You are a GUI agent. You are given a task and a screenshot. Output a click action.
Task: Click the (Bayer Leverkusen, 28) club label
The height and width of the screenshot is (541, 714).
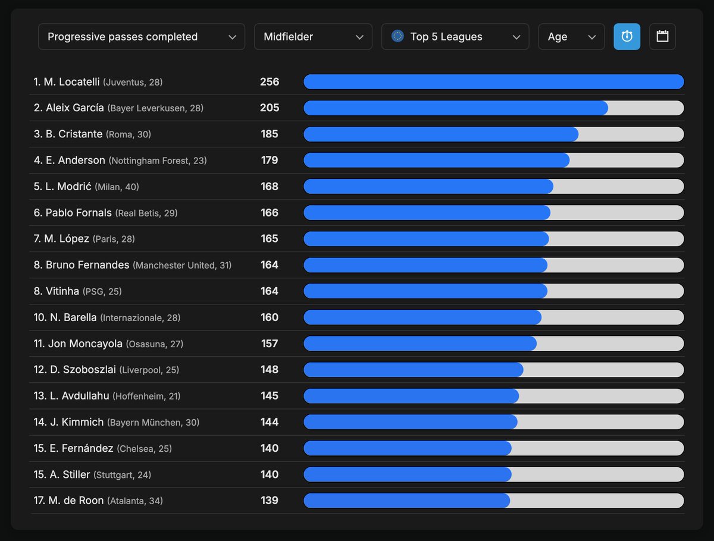click(156, 109)
